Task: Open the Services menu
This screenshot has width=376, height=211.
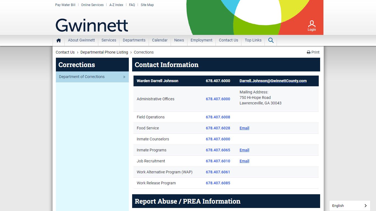Action: click(x=109, y=40)
